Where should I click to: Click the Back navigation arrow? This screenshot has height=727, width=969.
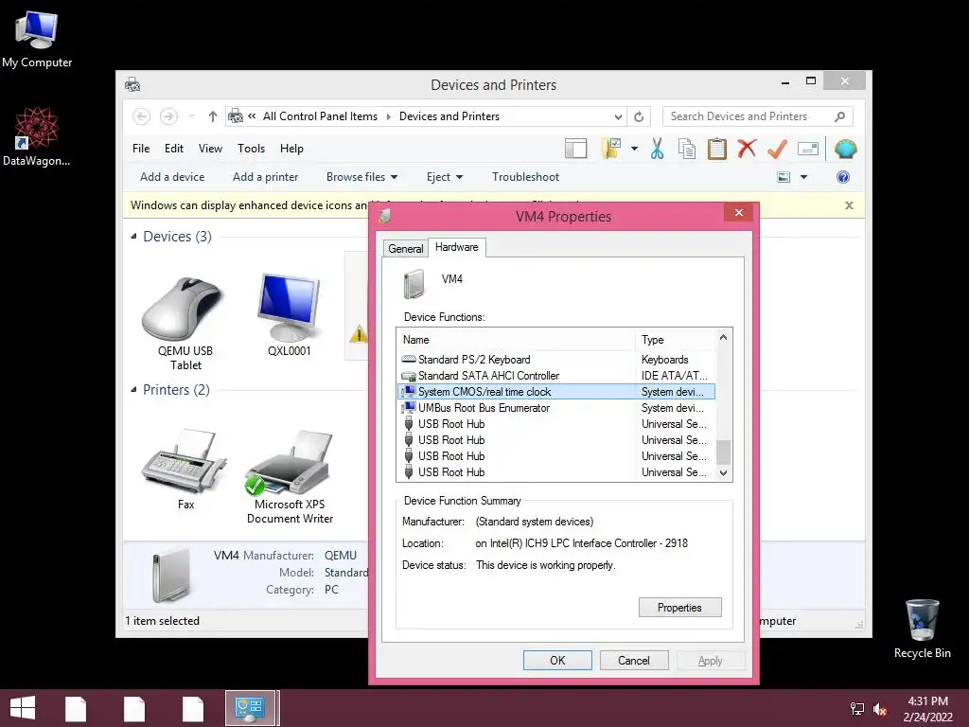pos(142,116)
